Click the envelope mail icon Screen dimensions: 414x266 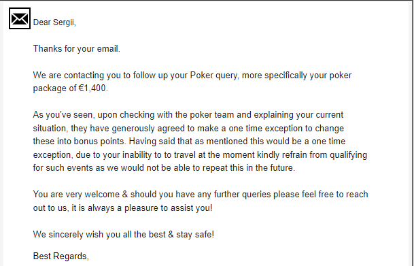click(20, 18)
